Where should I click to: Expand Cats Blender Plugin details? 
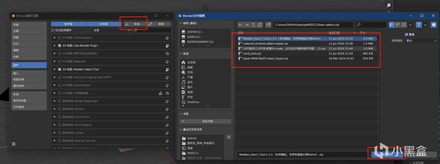tap(55, 45)
